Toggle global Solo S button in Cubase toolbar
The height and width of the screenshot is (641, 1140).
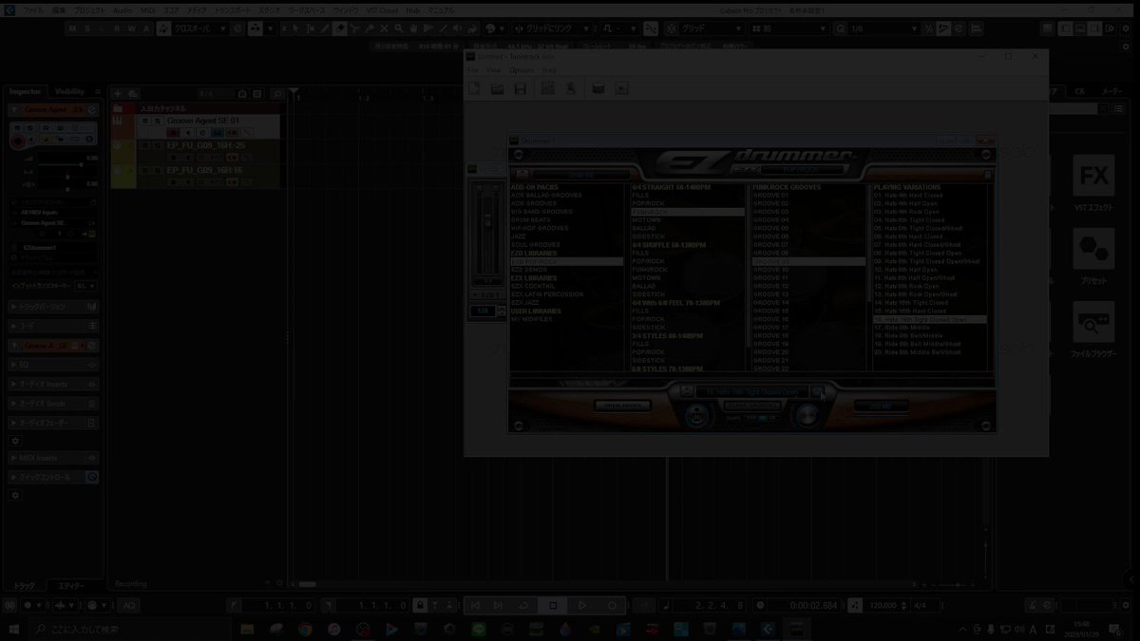pos(89,28)
